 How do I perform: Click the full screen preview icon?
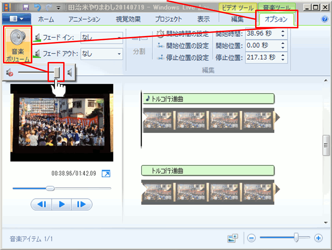pos(106,174)
